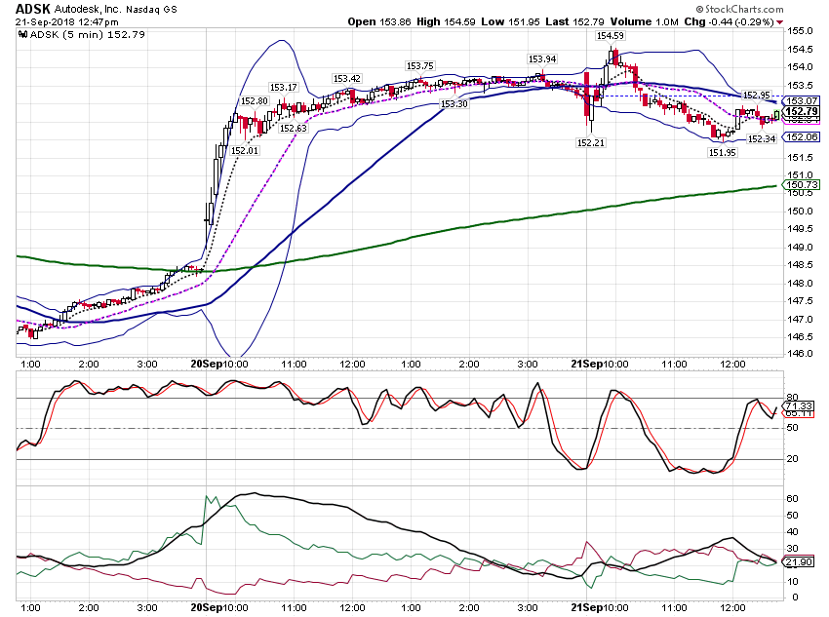Click the 153.17 price annotation
This screenshot has height=617, width=829.
click(x=284, y=88)
